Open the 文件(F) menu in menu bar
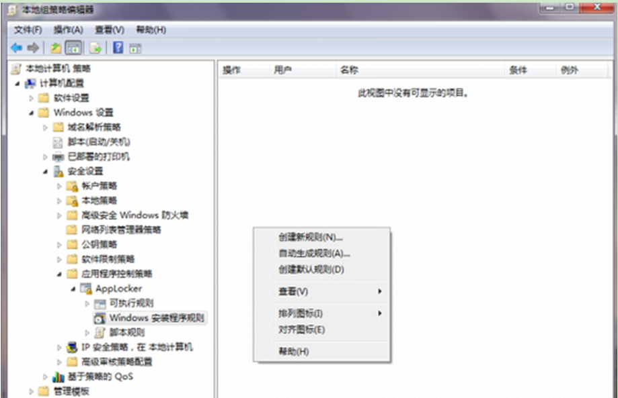618x398 pixels. [28, 30]
